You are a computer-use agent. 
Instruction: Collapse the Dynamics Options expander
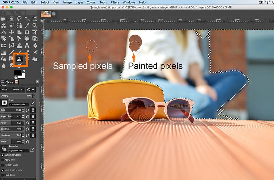3,155
